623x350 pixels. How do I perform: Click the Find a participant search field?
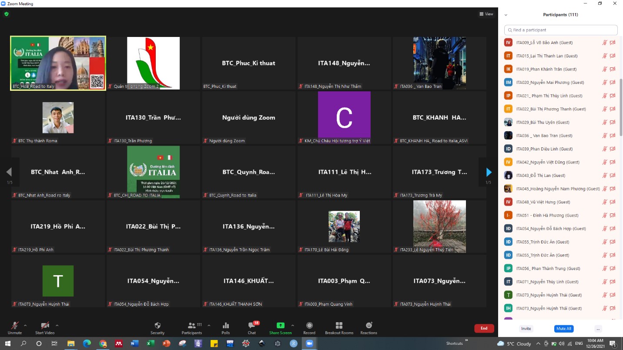click(x=561, y=30)
